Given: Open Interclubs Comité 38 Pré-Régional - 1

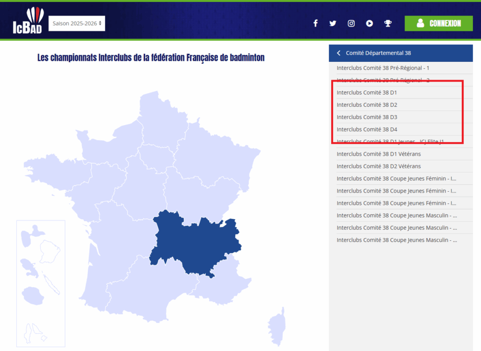Looking at the screenshot, I should (383, 68).
